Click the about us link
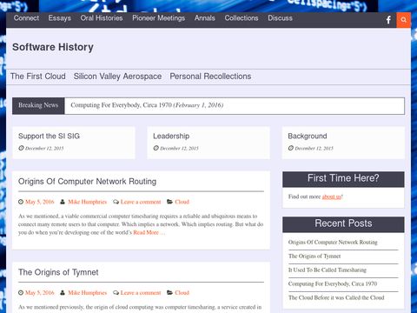Viewport: 417px width, 313px height. [332, 196]
